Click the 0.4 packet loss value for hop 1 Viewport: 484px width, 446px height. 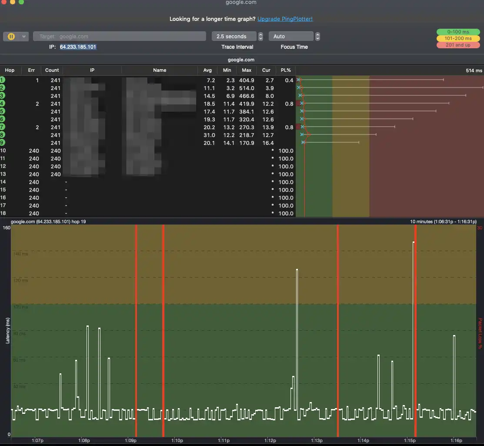point(289,80)
